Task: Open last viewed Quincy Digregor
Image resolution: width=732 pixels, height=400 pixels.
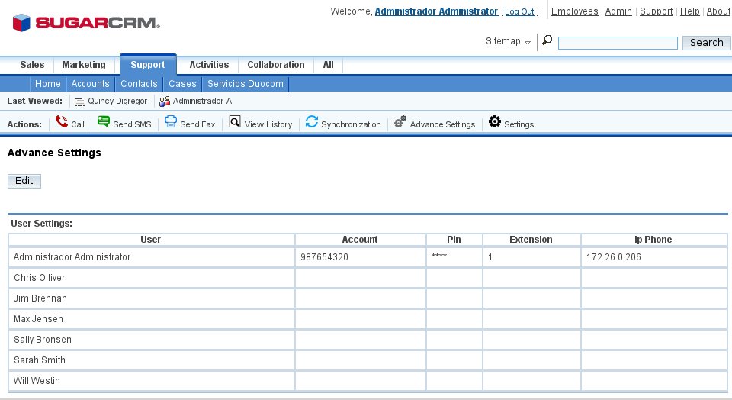Action: pos(117,102)
